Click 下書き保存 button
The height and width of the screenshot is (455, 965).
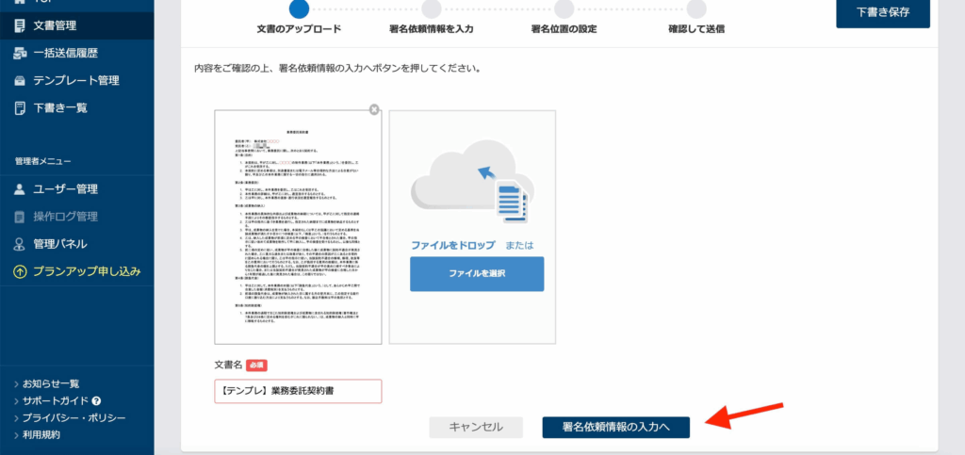(x=882, y=12)
